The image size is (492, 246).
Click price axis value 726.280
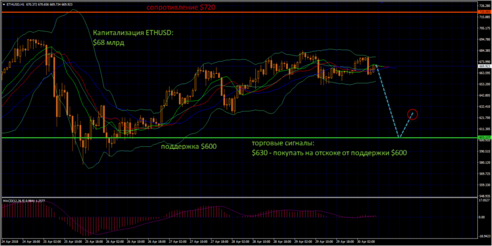[x=485, y=6]
